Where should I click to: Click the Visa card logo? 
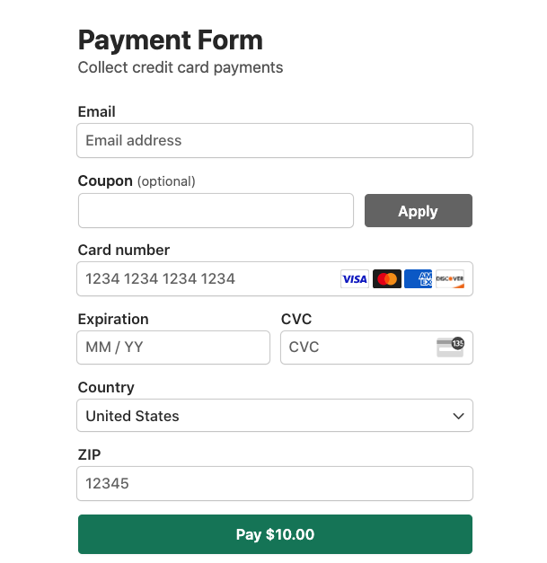[355, 279]
